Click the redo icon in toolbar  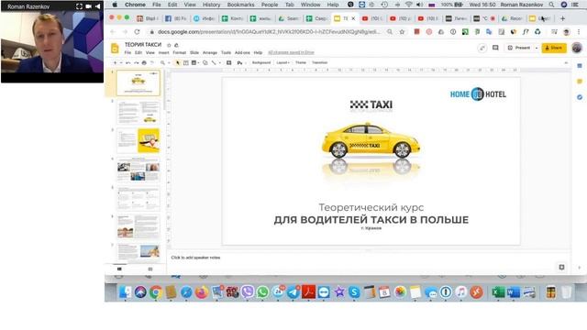(136, 63)
